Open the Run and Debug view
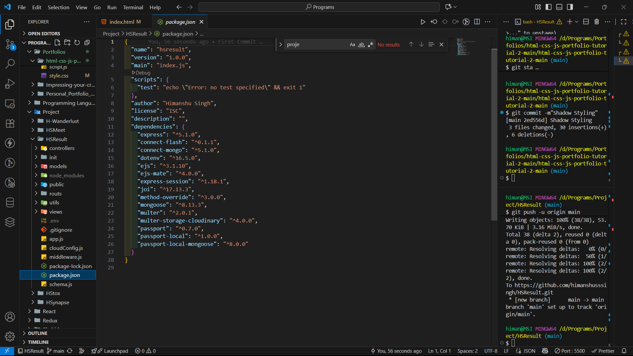Screen dimensions: 633x356 (10, 84)
